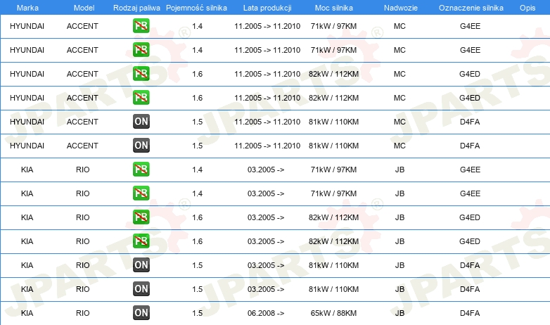
Task: Click JB body code in the 06.2008 row
Action: pyautogui.click(x=399, y=313)
